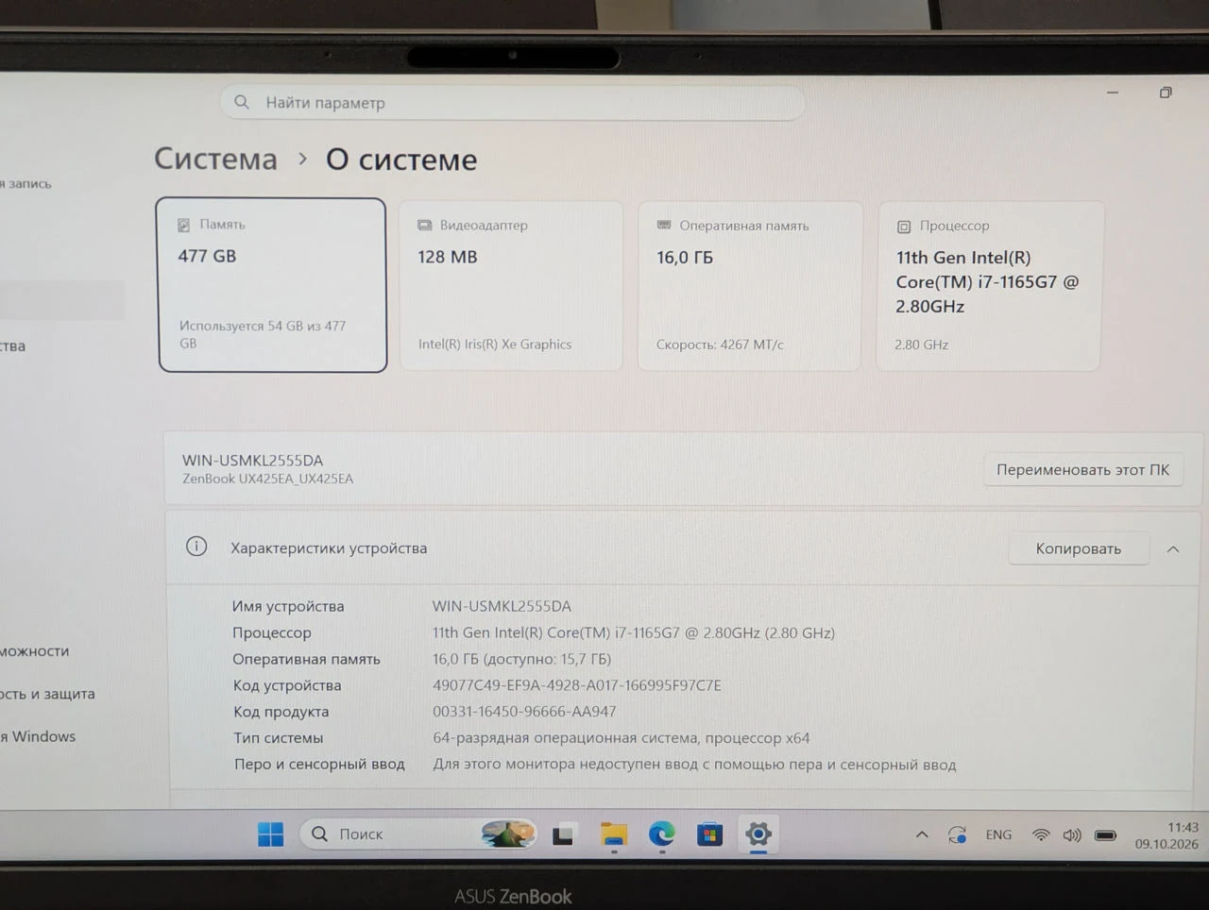Restore down the Settings window
This screenshot has width=1209, height=910.
(x=1166, y=93)
